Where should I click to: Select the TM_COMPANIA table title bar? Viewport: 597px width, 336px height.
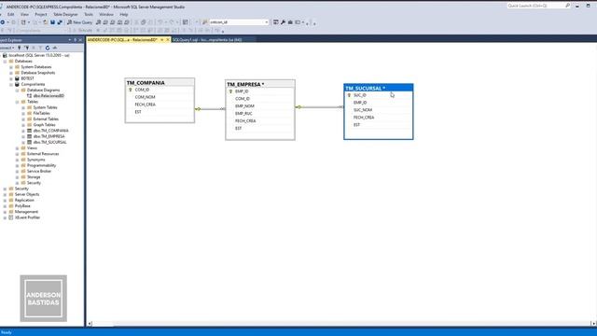(160, 83)
